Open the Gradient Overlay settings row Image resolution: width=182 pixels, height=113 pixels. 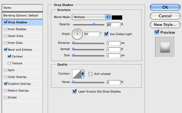click(22, 84)
